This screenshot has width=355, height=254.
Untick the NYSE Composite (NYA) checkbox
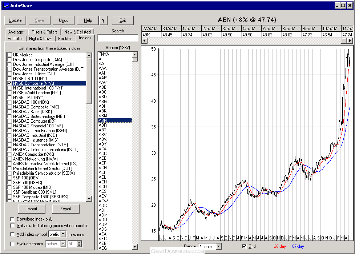coord(9,83)
